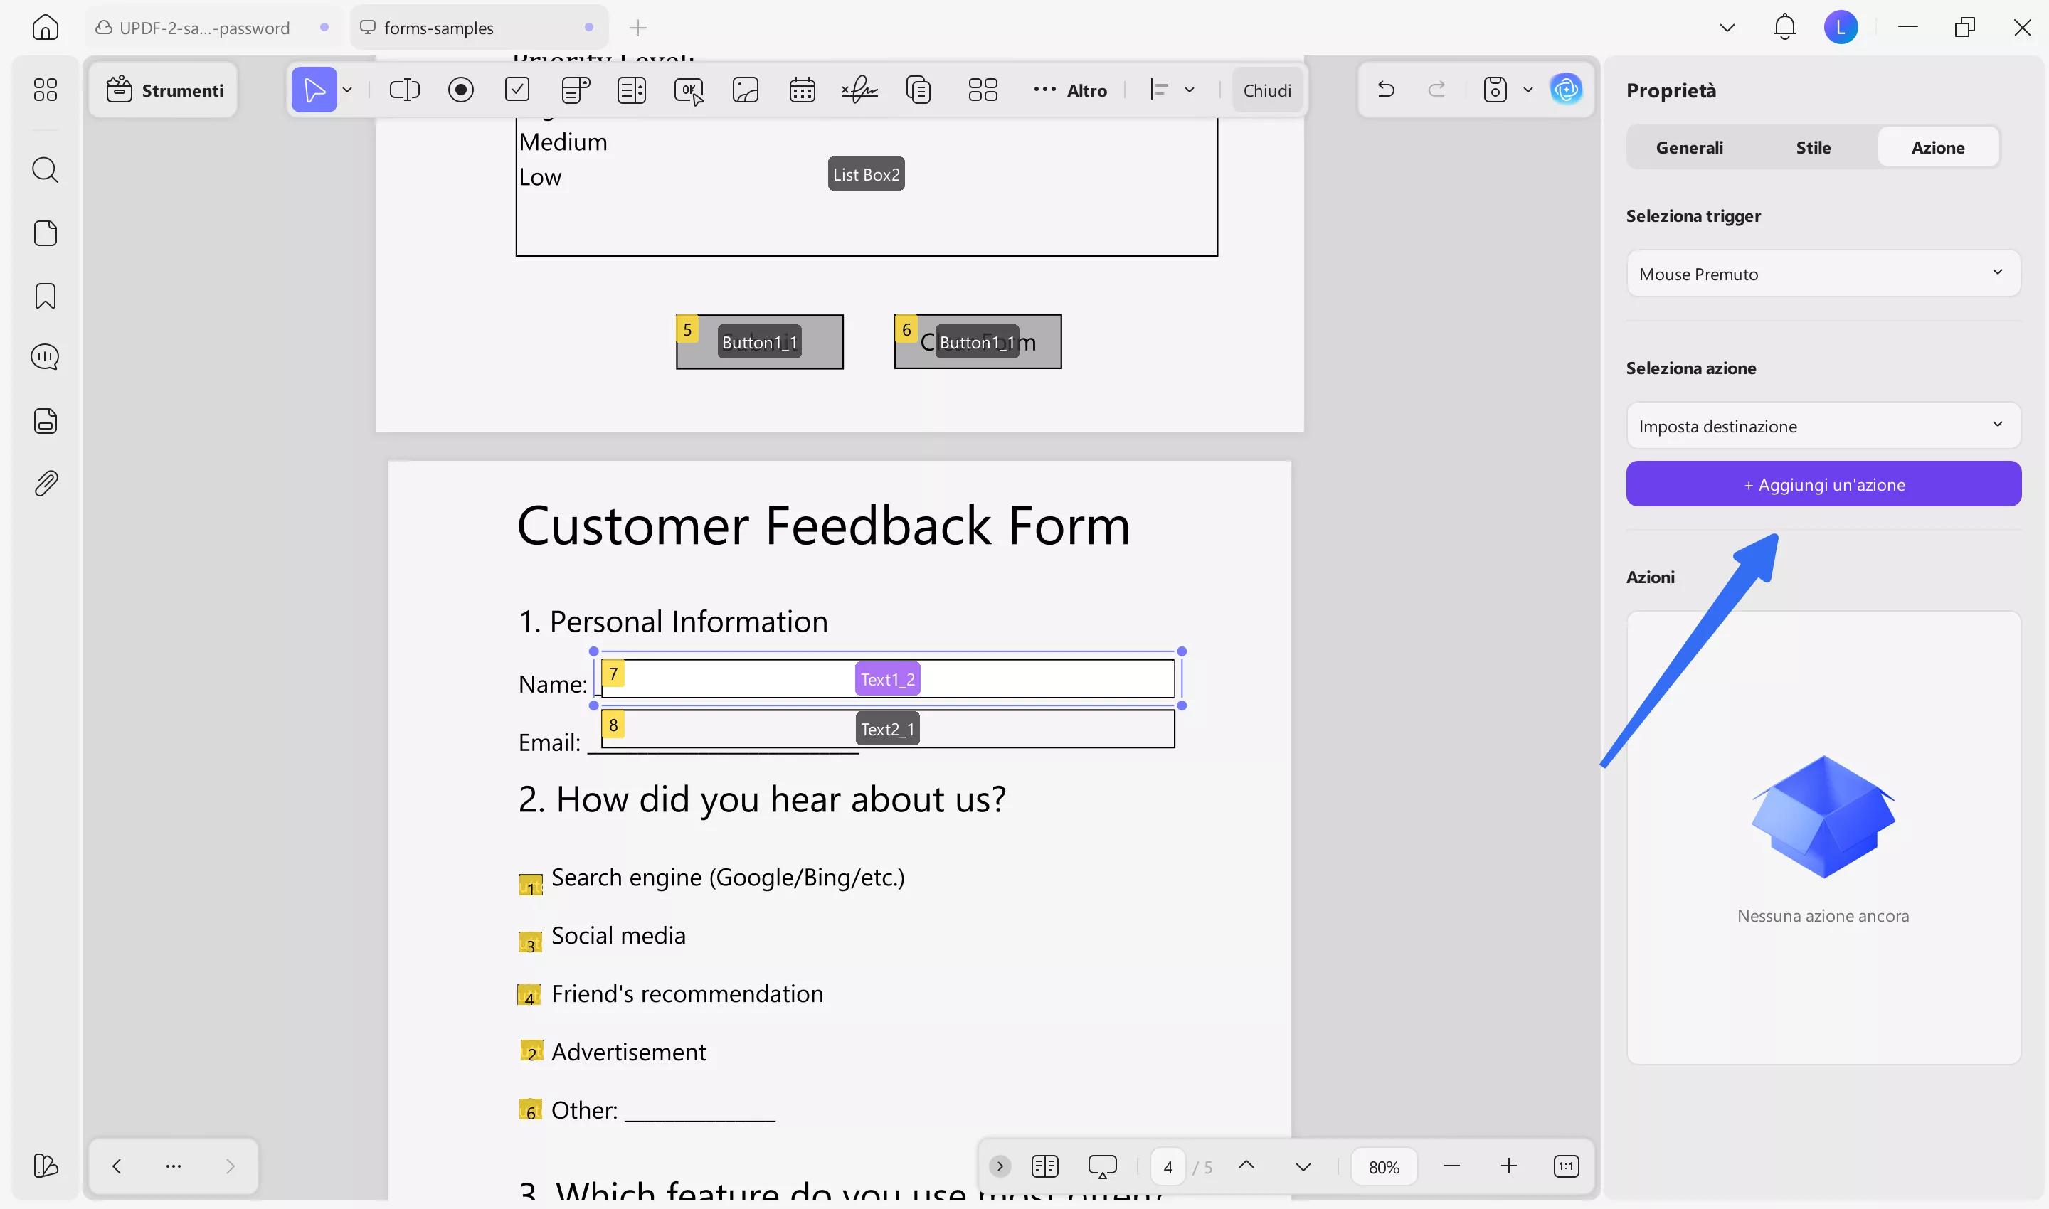The width and height of the screenshot is (2049, 1209).
Task: Switch to the Stile tab
Action: 1812,147
